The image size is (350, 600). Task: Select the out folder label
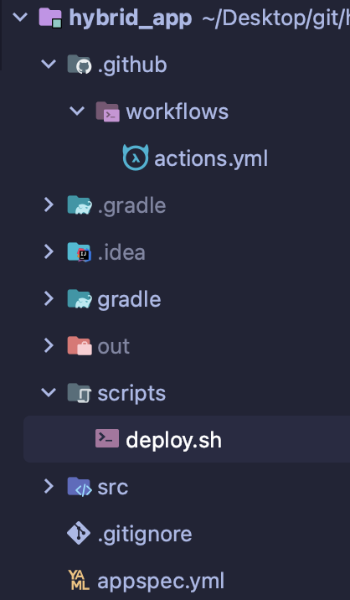(x=114, y=346)
